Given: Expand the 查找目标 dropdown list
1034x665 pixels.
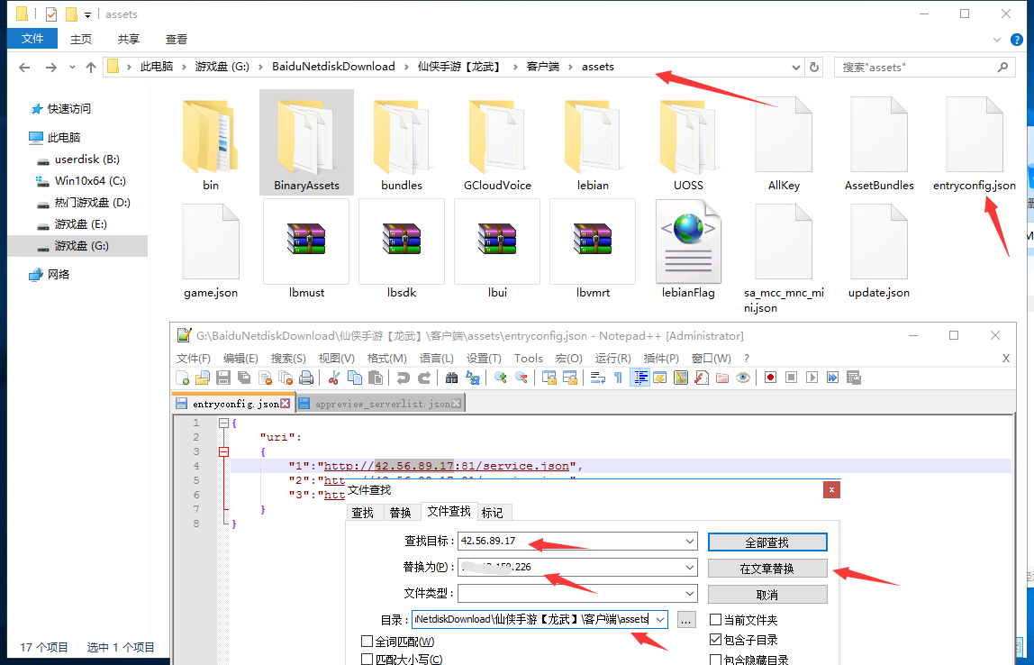Looking at the screenshot, I should coord(690,542).
